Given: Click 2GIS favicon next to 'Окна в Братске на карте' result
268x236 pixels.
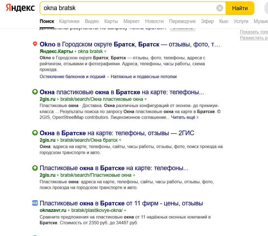Looking at the screenshot, I should [x=35, y=133].
